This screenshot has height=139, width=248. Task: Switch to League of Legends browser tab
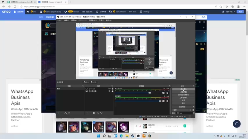click(x=52, y=2)
